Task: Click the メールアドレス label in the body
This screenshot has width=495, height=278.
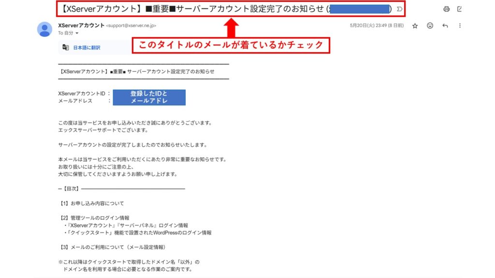Action: (75, 101)
